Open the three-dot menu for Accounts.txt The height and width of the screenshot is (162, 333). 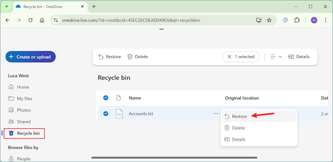216,114
